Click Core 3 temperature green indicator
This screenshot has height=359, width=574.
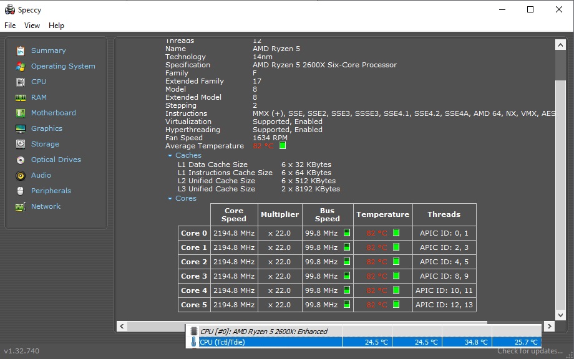pos(396,275)
